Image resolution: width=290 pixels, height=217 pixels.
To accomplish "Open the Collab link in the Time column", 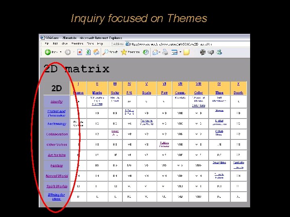I will (219, 133).
